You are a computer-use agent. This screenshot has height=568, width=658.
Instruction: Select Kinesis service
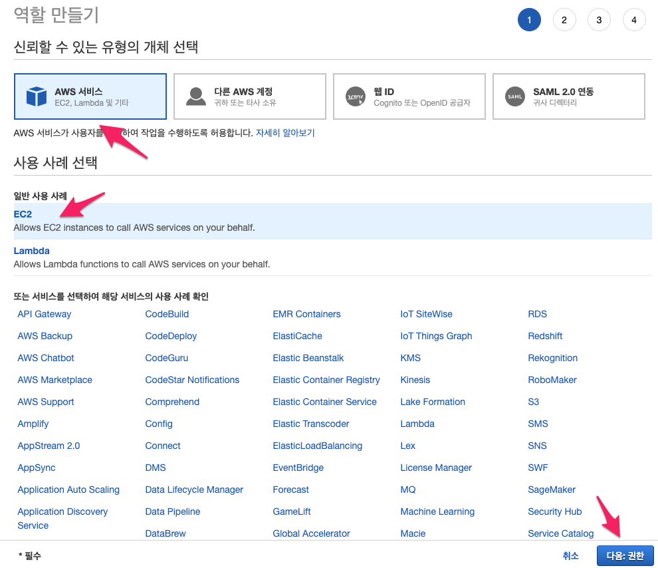415,380
